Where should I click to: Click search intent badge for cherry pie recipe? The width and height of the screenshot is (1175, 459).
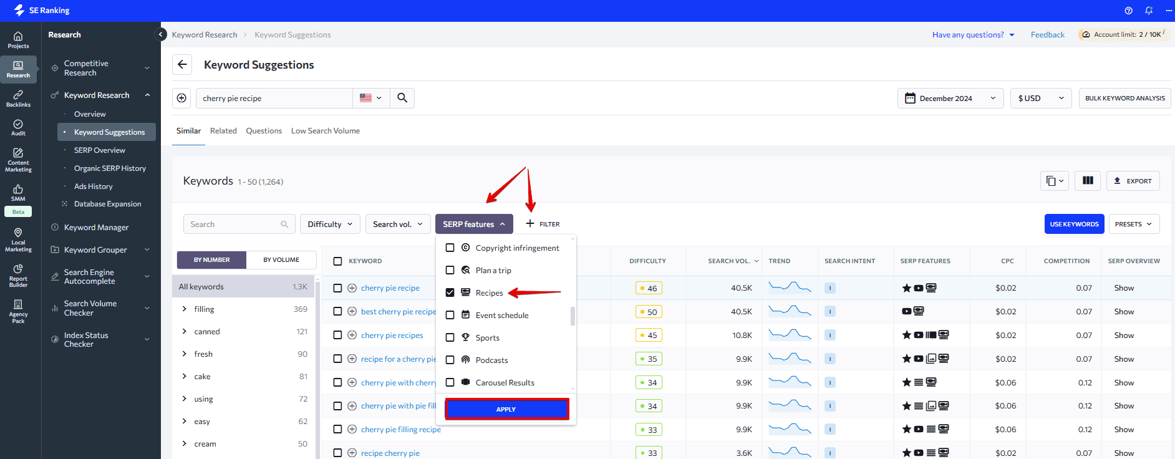pyautogui.click(x=830, y=288)
